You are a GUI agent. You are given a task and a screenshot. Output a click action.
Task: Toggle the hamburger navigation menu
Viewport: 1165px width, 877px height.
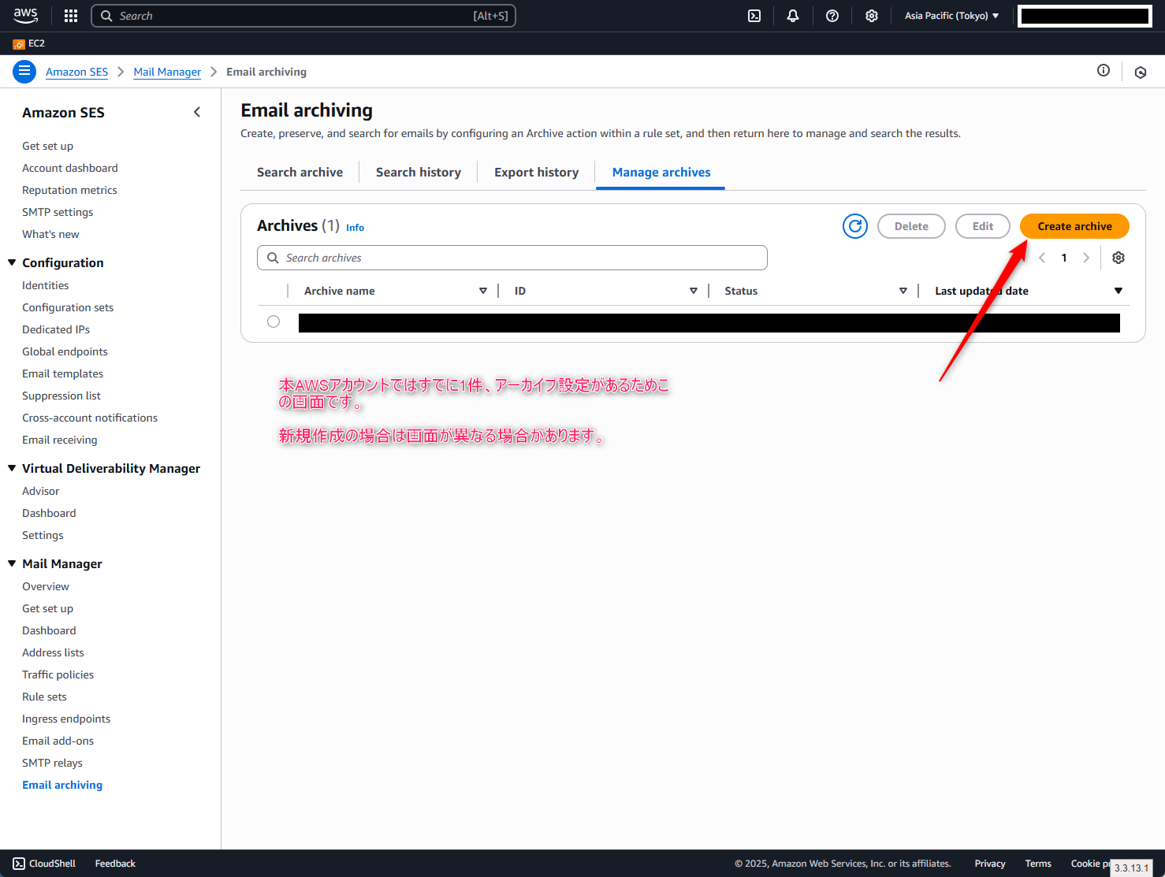click(x=24, y=72)
